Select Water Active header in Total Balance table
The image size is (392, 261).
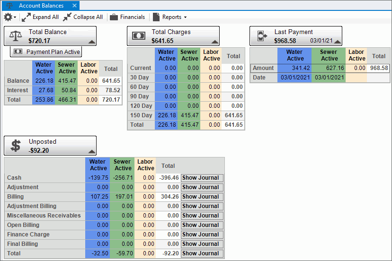tap(44, 68)
